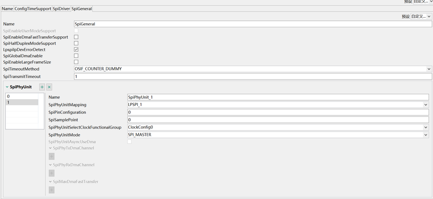Delete the selected SpiPhyUnit entry

[x=49, y=87]
